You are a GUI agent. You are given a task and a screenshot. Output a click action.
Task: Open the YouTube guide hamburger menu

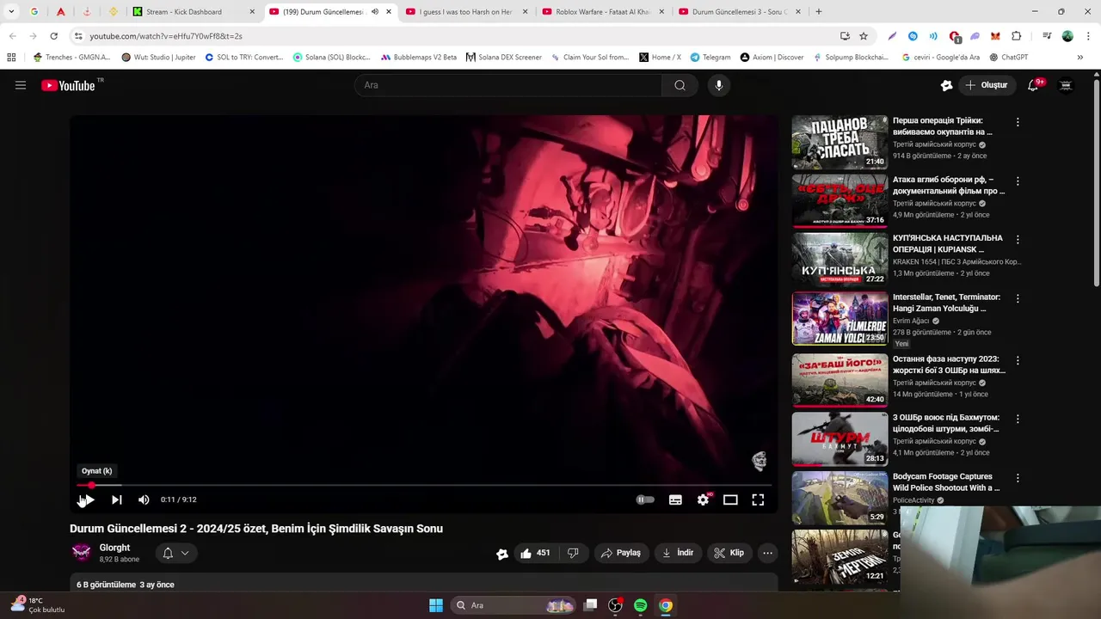(x=21, y=85)
